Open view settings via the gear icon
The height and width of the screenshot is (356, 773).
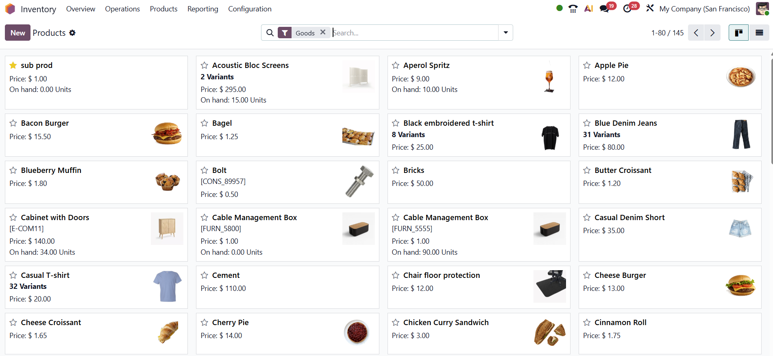[72, 33]
